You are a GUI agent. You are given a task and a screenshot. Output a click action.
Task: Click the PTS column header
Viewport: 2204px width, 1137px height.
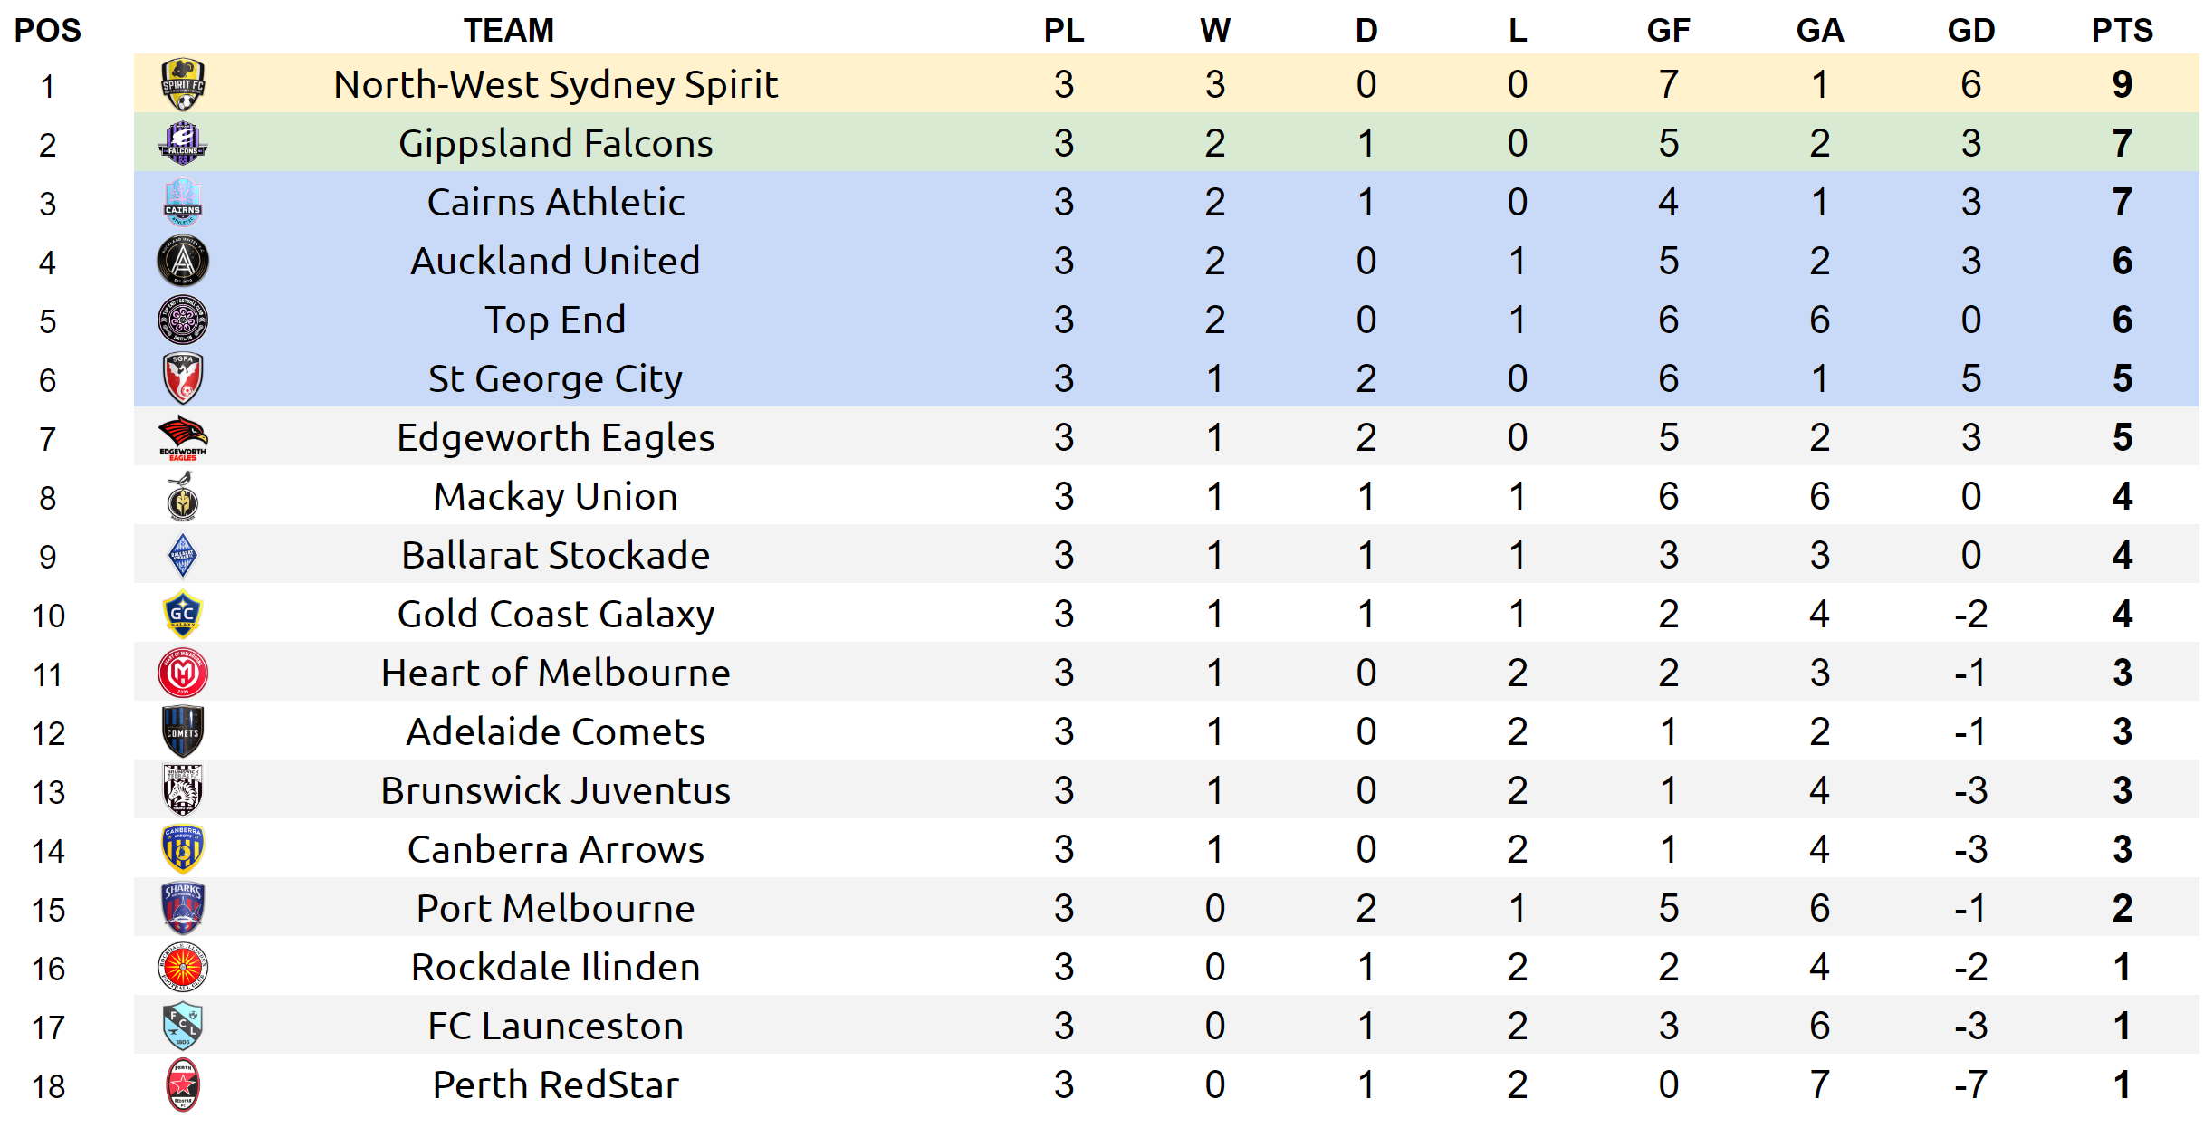pyautogui.click(x=2122, y=31)
